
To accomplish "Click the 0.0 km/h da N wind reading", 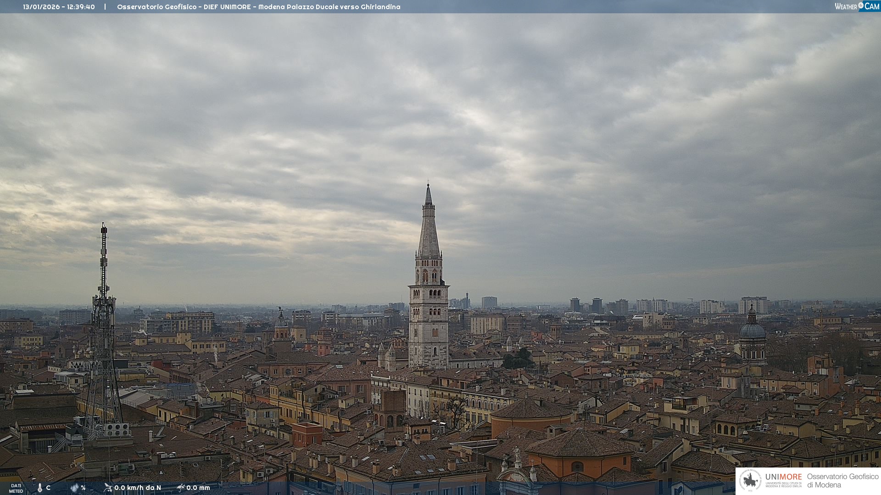I will (138, 488).
